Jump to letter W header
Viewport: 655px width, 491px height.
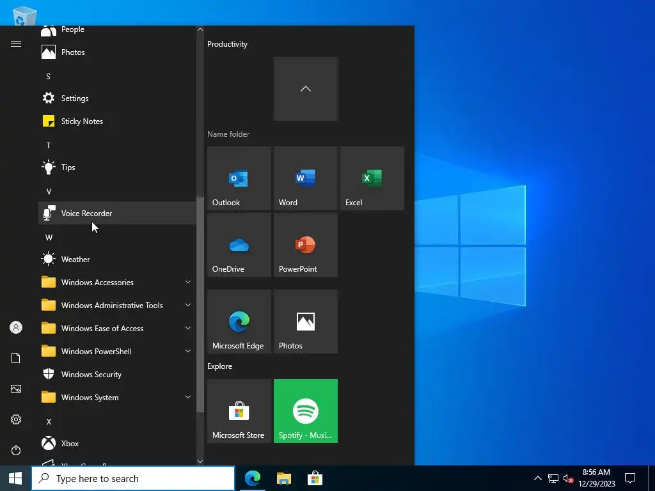[49, 238]
